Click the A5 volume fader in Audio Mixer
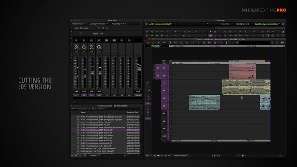The image size is (297, 167). (93, 73)
